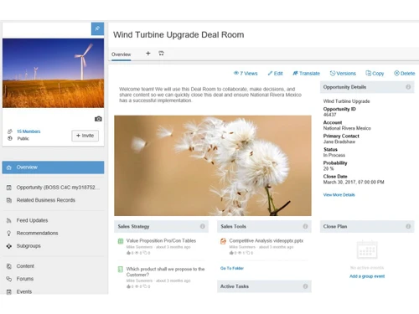Click the Opportunity ID value 46437
Screen dimensions: 419x314
(329, 115)
